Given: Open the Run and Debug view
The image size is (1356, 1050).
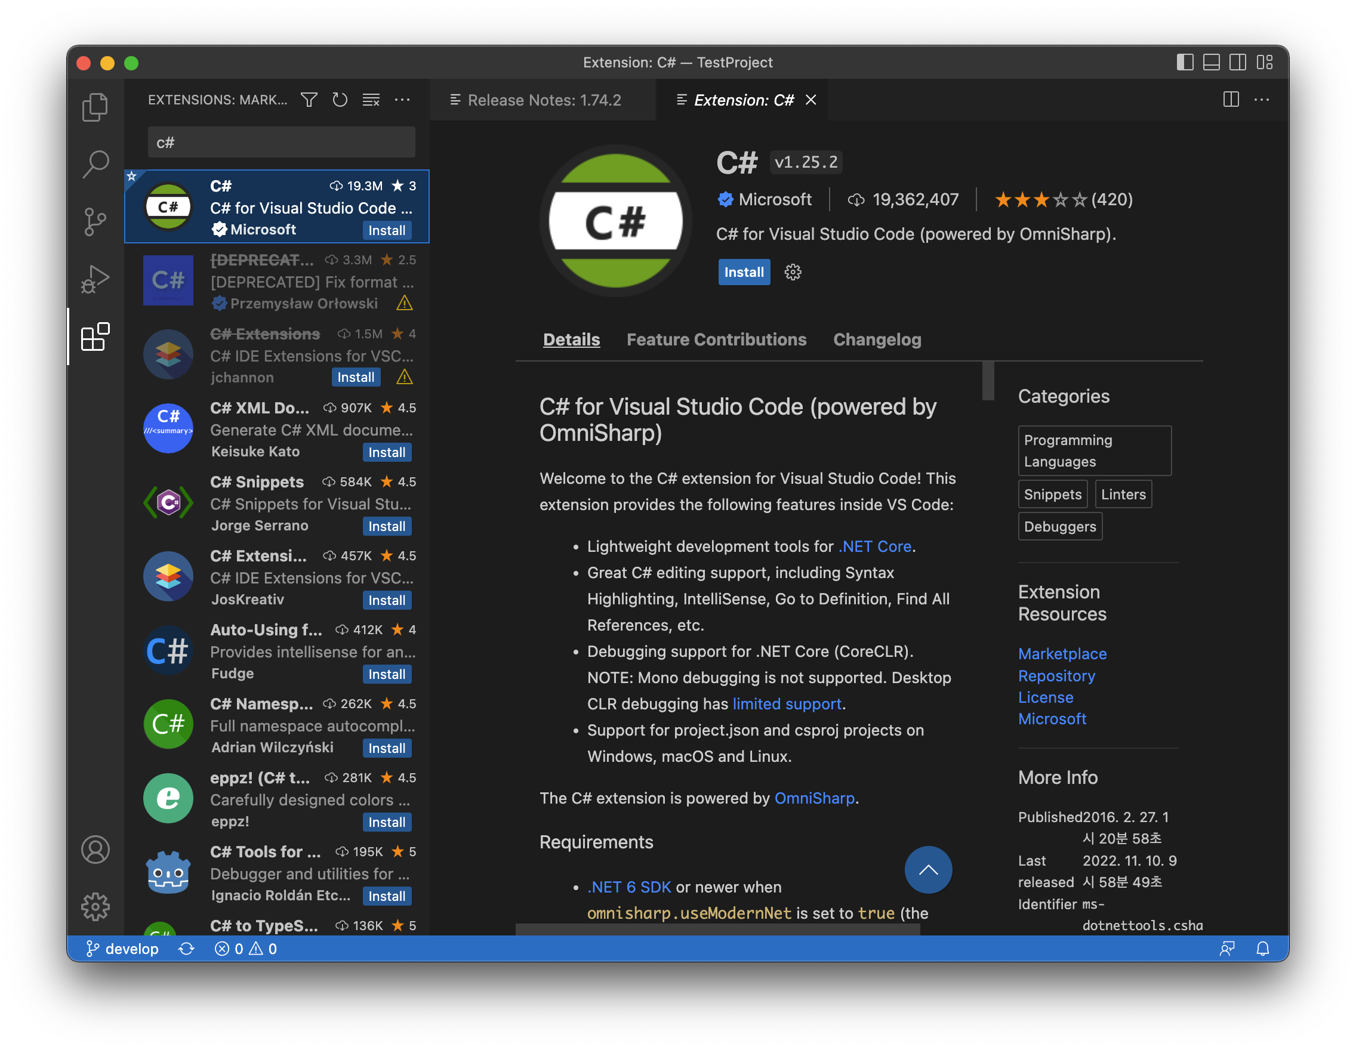Looking at the screenshot, I should pyautogui.click(x=95, y=279).
